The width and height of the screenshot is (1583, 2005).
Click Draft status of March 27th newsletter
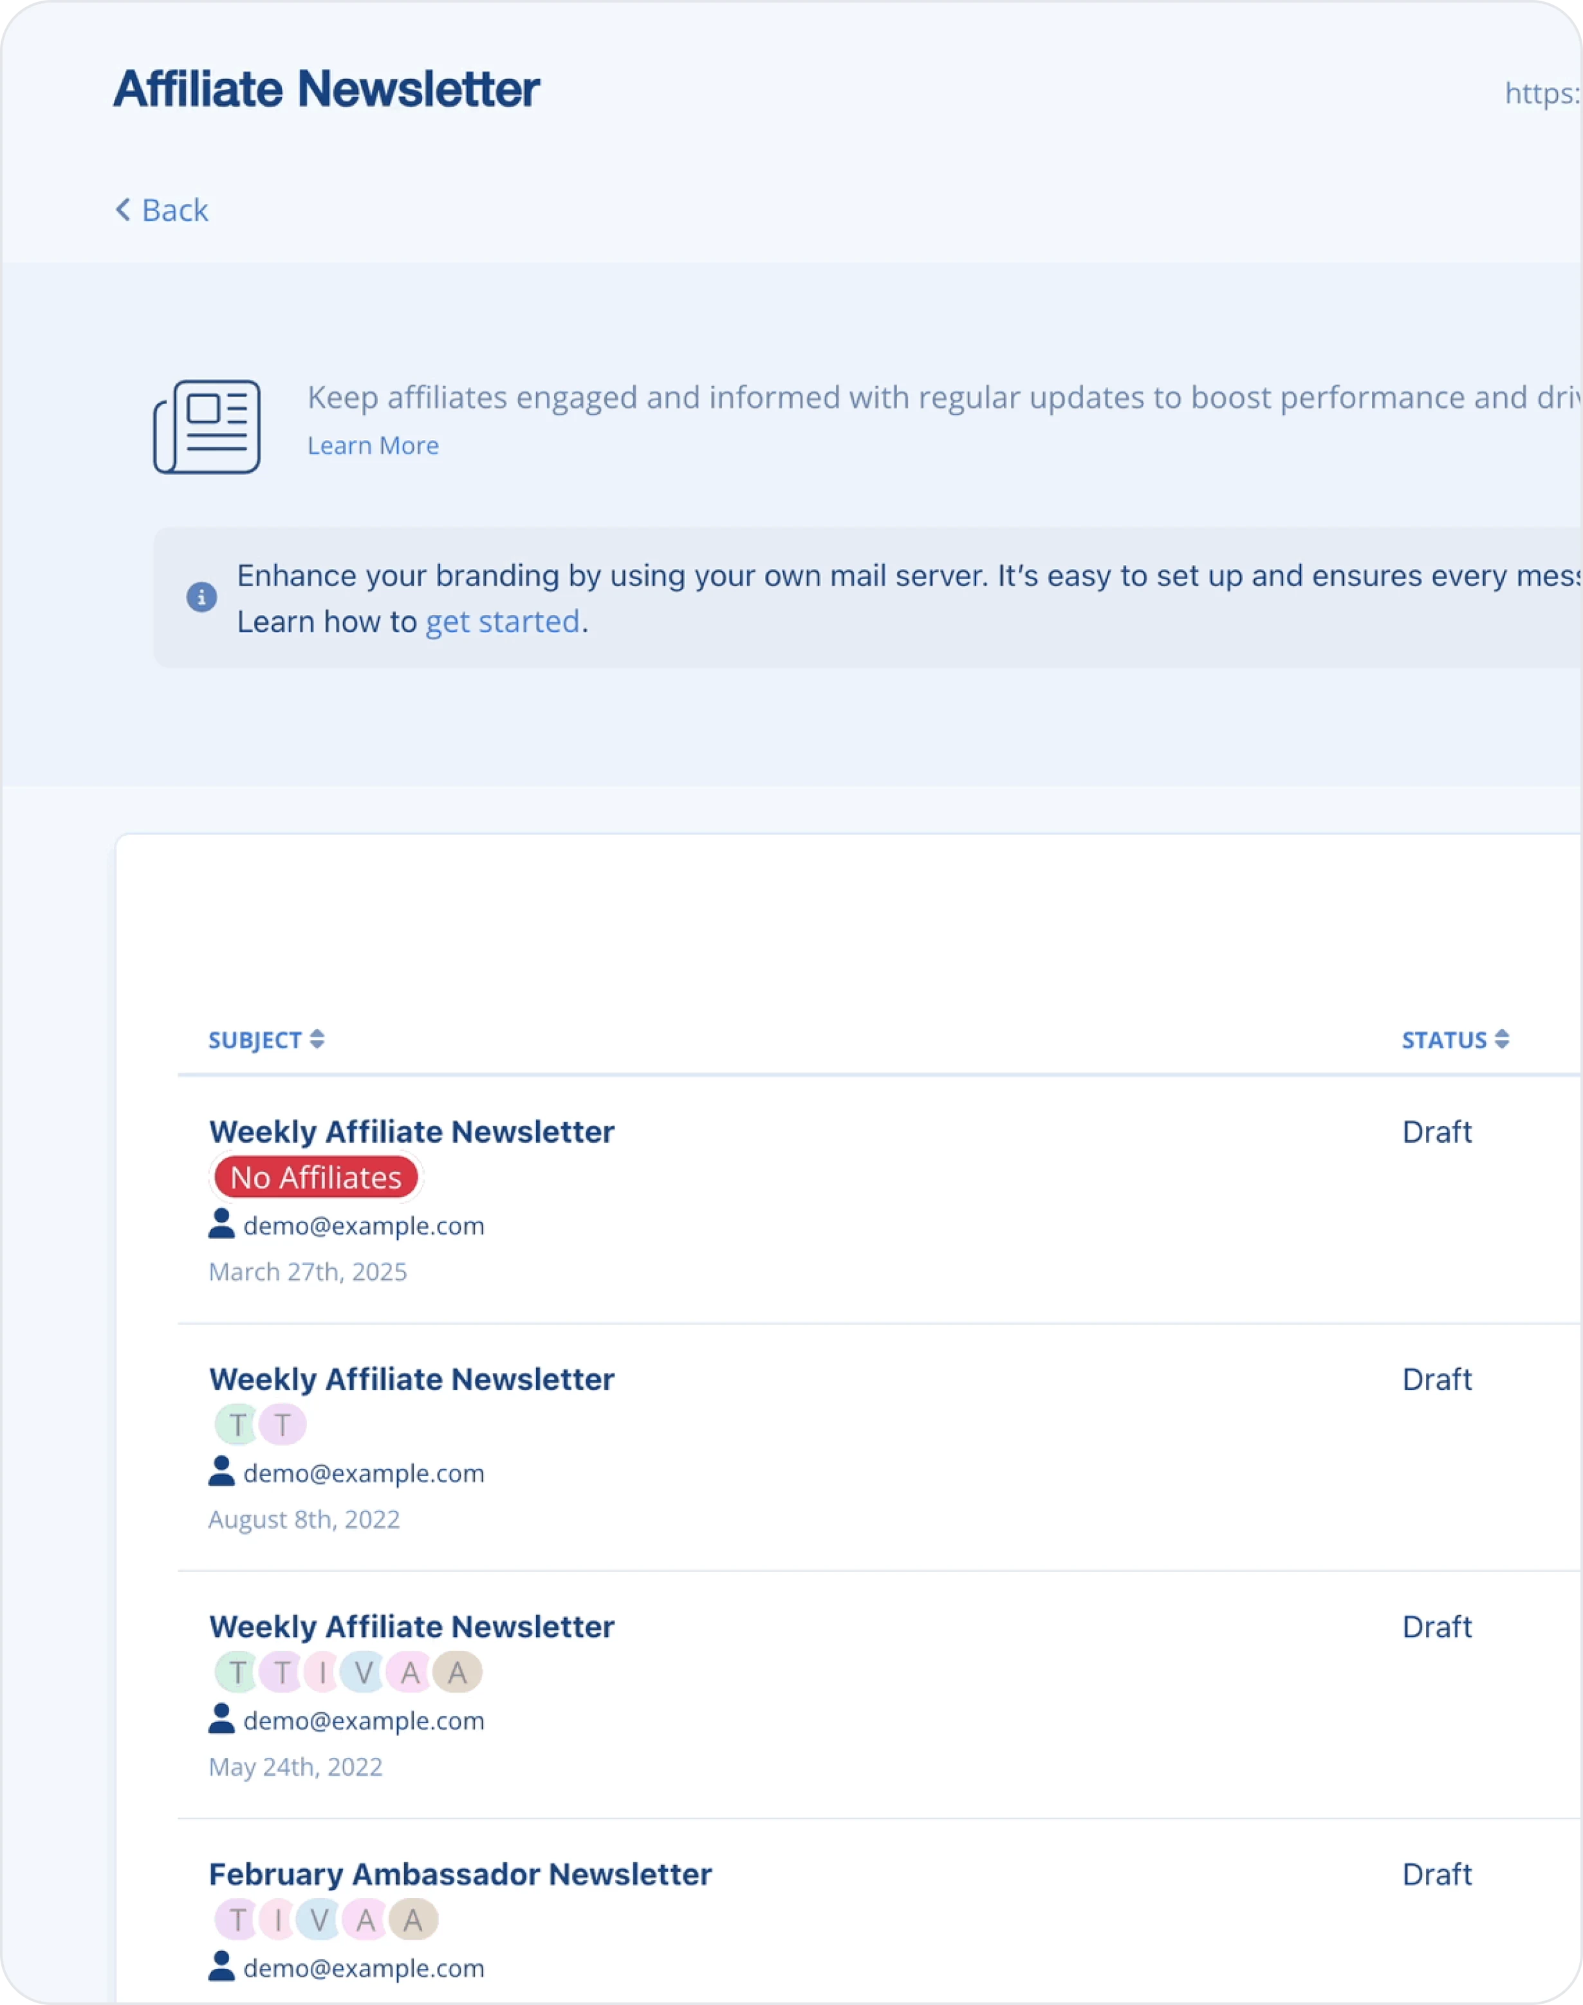coord(1436,1131)
